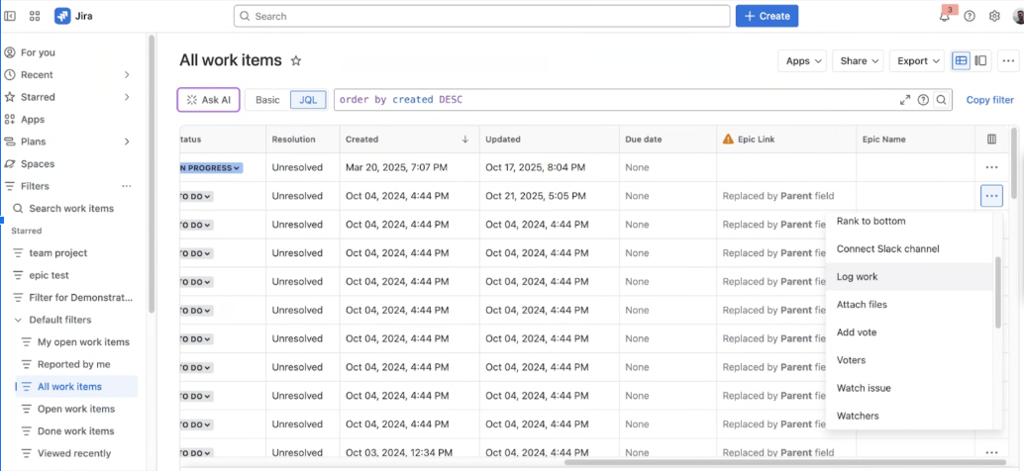Click the Create button
Viewport: 1024px width, 471px height.
tap(767, 16)
